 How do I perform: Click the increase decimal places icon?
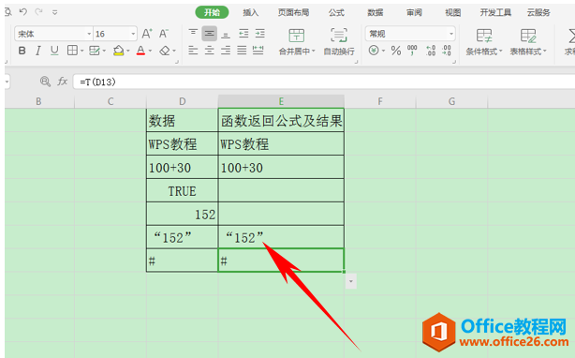(x=431, y=51)
